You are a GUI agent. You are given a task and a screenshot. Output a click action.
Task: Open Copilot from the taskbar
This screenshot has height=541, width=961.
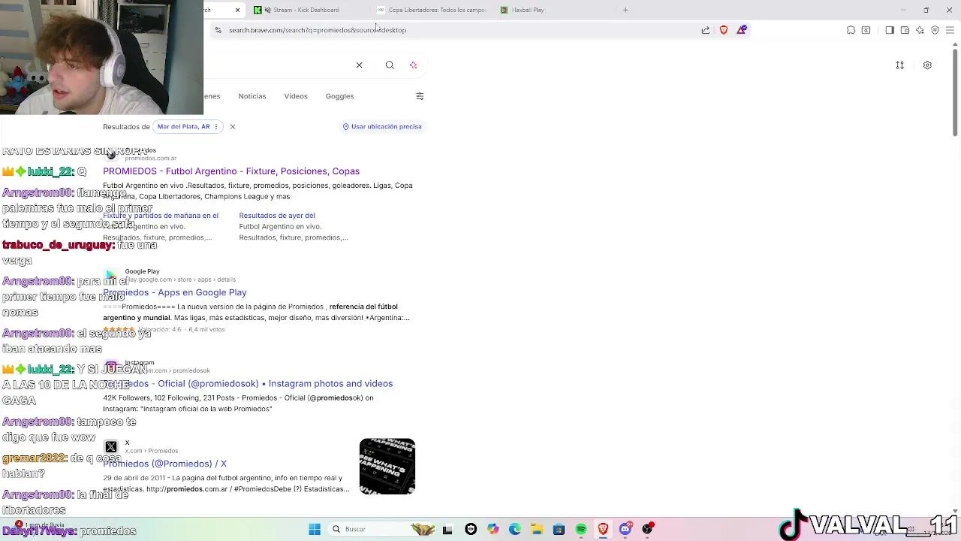pyautogui.click(x=493, y=529)
